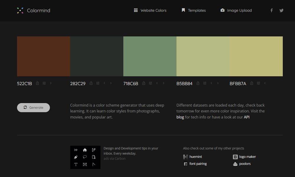The width and height of the screenshot is (295, 177).
Task: Click the logo maker icon
Action: (x=235, y=157)
